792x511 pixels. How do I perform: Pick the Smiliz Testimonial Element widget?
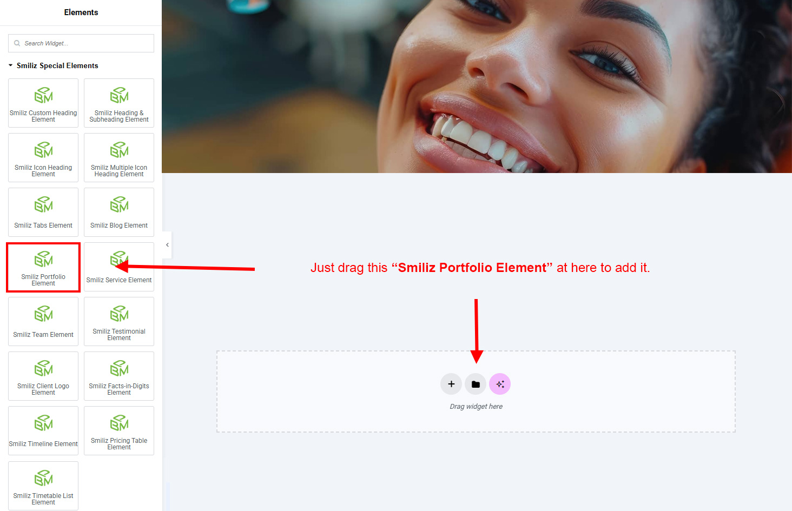119,322
